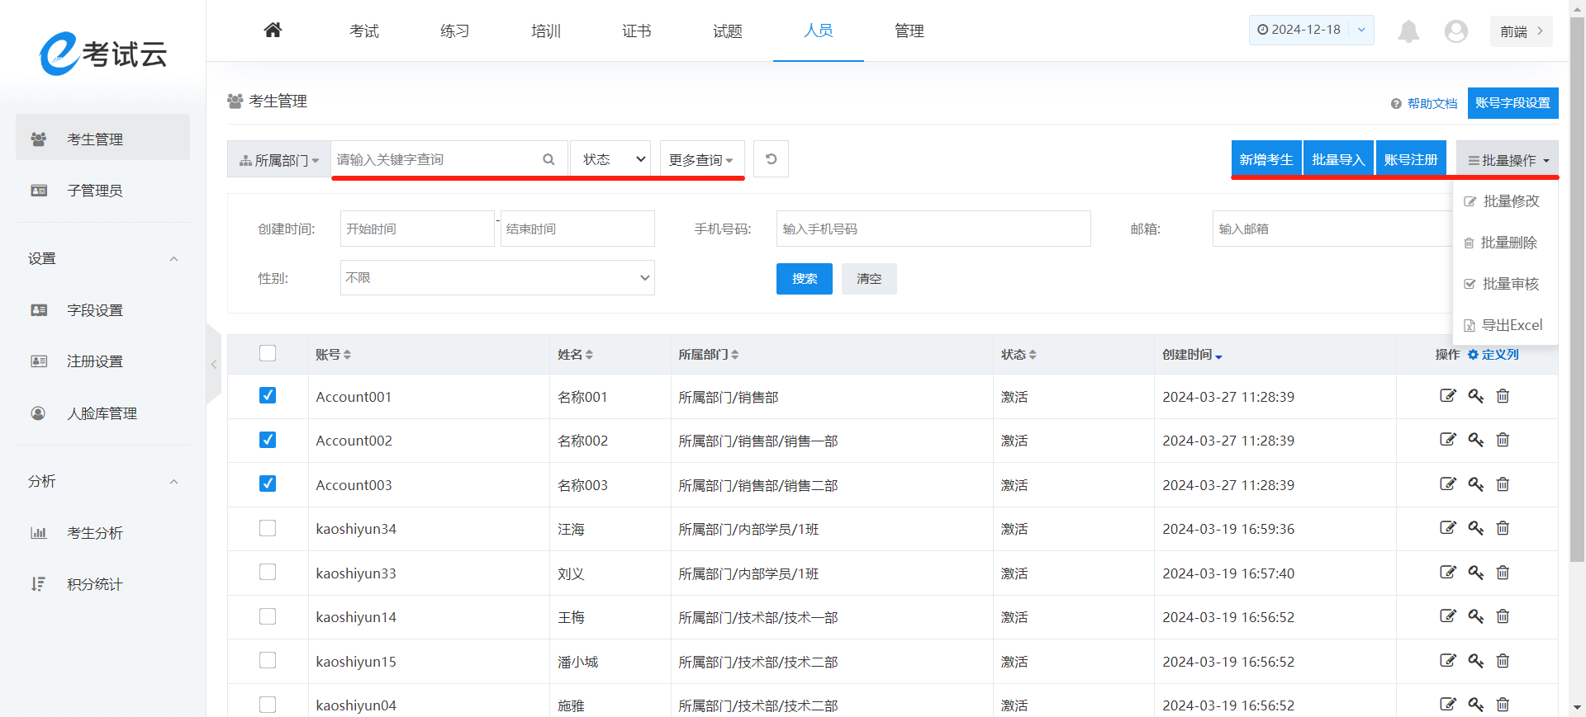Edit the Account001 row with pencil icon
Viewport: 1586px width, 717px height.
1447,396
